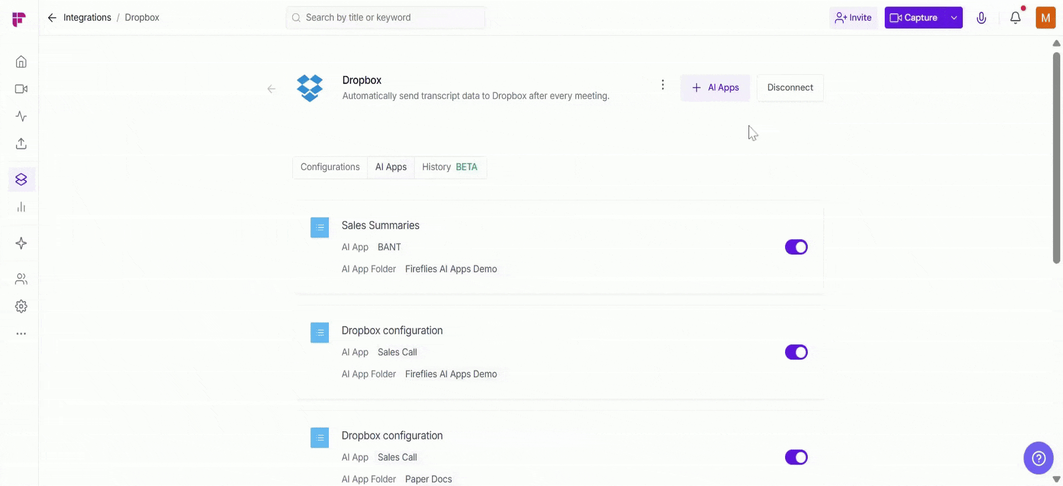1063x486 pixels.
Task: Turn off the Paper Docs configuration toggle
Action: pyautogui.click(x=796, y=457)
